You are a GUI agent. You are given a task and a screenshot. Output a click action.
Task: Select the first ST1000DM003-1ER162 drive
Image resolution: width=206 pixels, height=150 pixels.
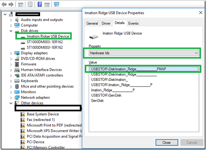[x=45, y=42]
